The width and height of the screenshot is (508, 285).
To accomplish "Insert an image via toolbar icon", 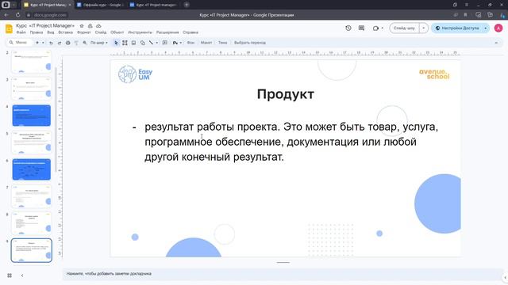I will click(x=133, y=43).
